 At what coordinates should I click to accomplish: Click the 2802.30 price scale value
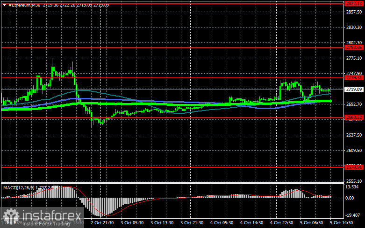coord(354,42)
